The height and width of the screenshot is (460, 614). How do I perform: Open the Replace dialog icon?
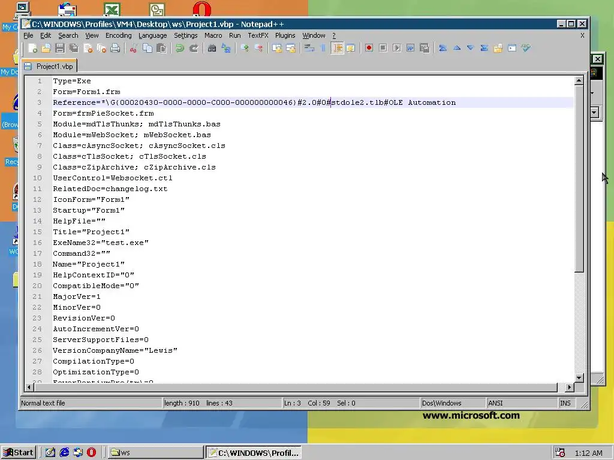(x=226, y=48)
